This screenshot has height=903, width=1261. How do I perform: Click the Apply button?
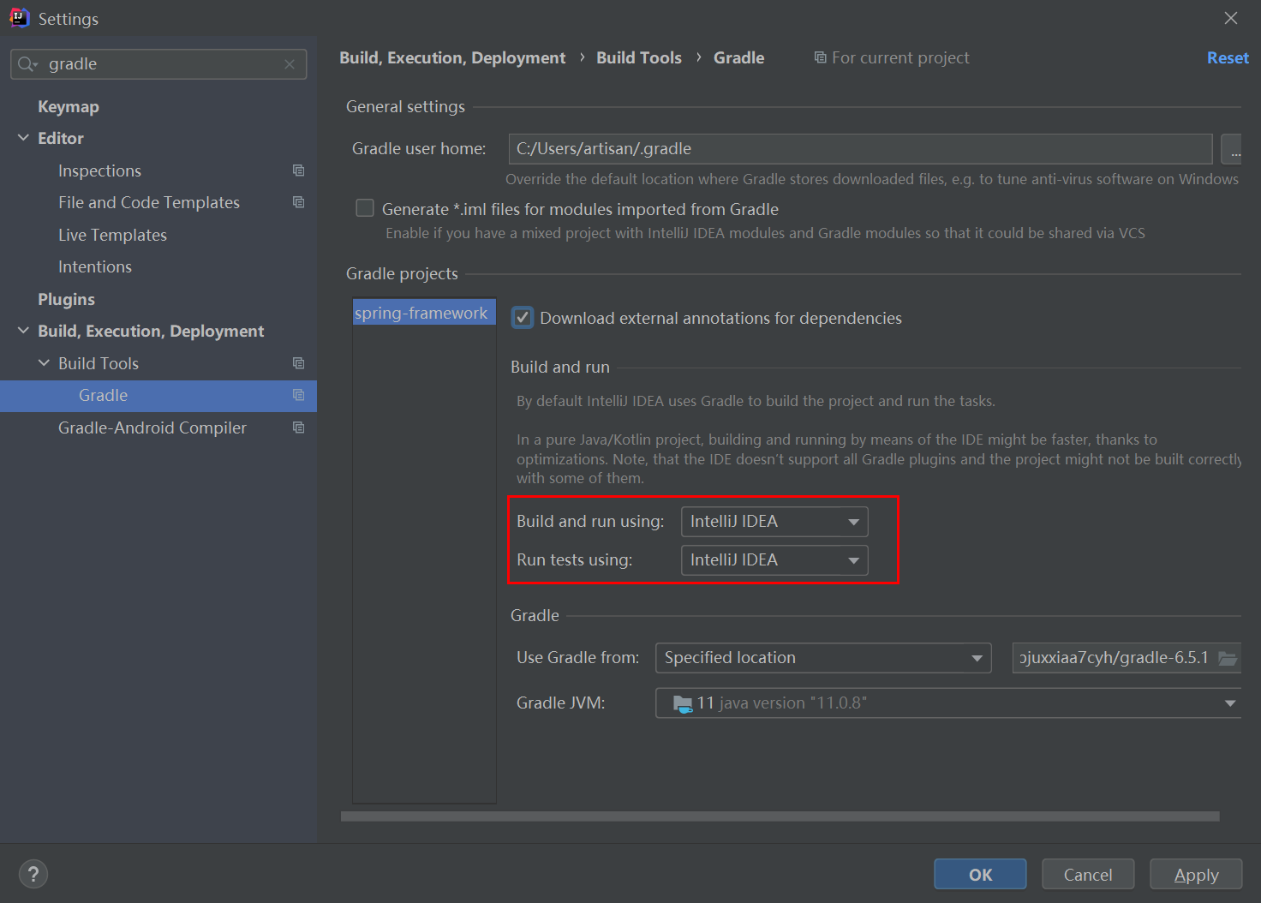(x=1196, y=874)
